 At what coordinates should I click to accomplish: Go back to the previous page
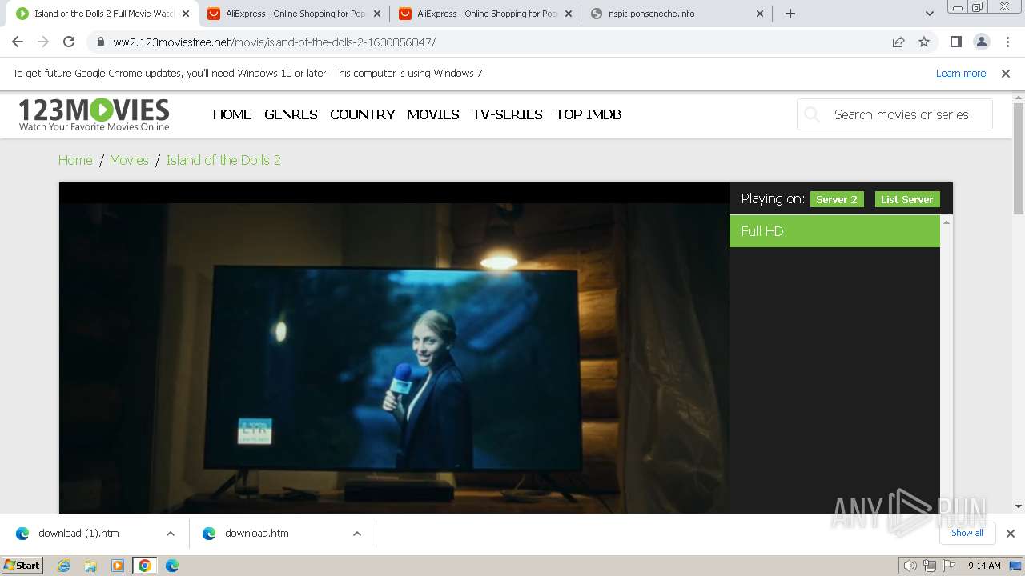click(x=18, y=42)
